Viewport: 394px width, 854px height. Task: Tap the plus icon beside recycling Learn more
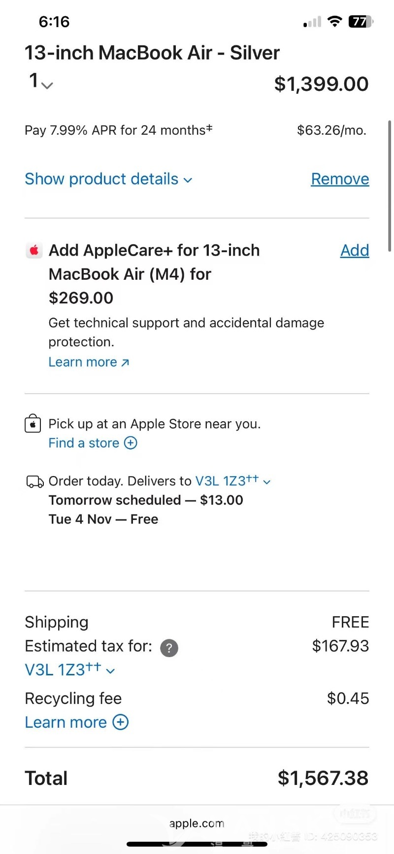pyautogui.click(x=121, y=722)
